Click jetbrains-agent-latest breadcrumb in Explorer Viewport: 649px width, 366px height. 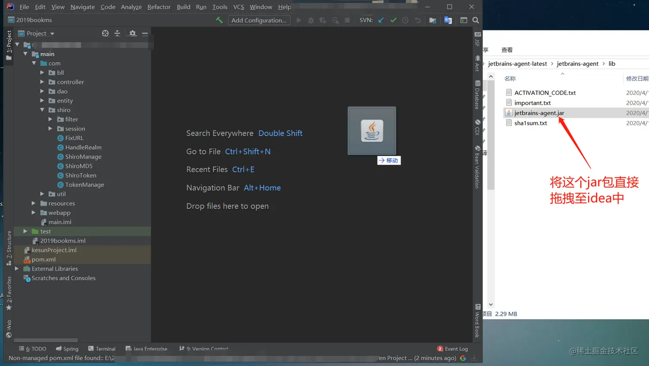(517, 64)
